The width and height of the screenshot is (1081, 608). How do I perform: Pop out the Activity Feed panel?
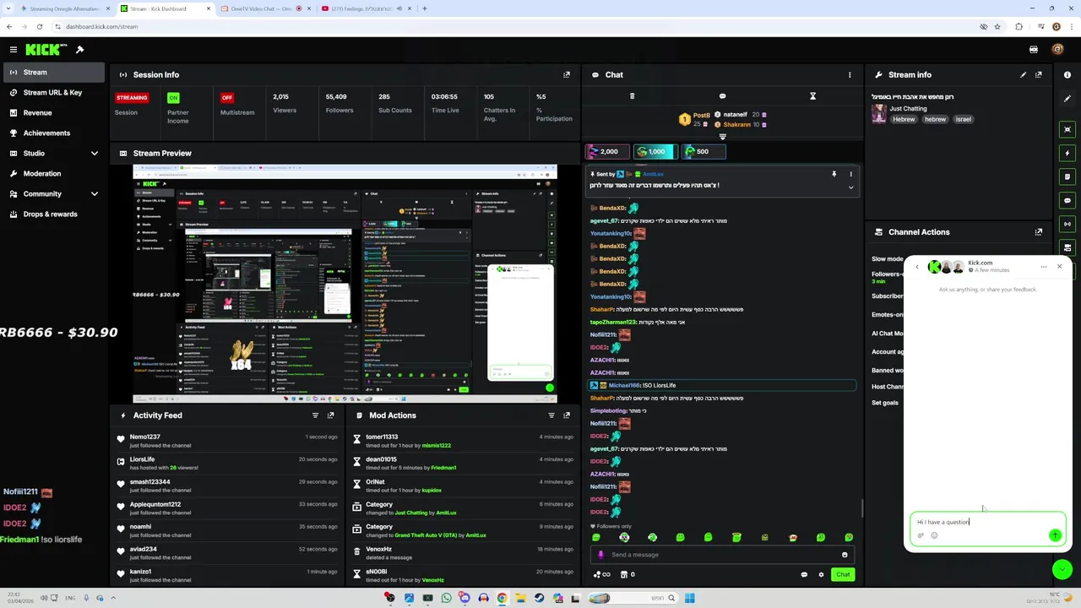point(330,415)
